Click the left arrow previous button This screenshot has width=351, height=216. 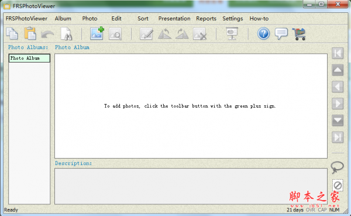338,87
